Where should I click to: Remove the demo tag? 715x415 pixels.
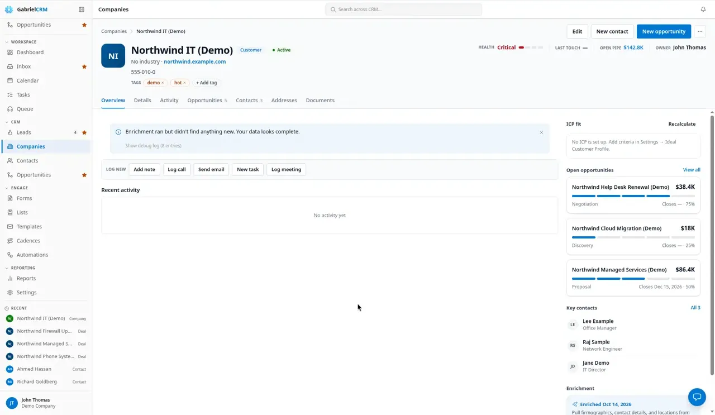click(x=163, y=83)
